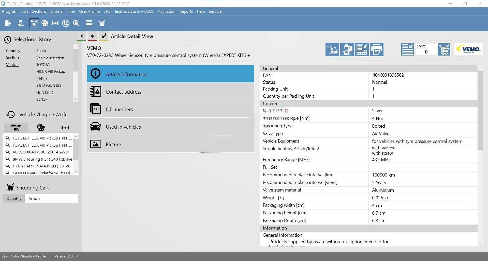Click the EAN number 4046001895562 link

pos(388,75)
